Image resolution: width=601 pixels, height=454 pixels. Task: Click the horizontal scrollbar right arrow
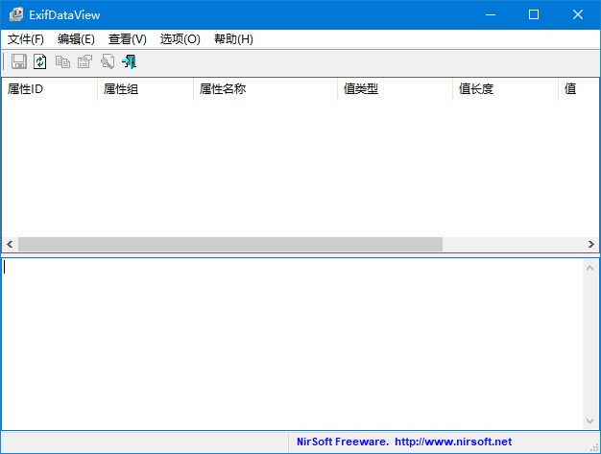590,245
